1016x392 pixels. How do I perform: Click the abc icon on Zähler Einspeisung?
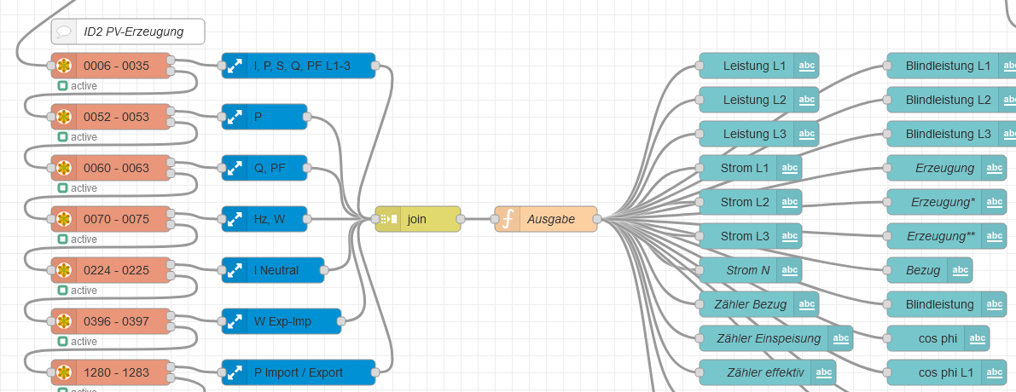coord(840,337)
